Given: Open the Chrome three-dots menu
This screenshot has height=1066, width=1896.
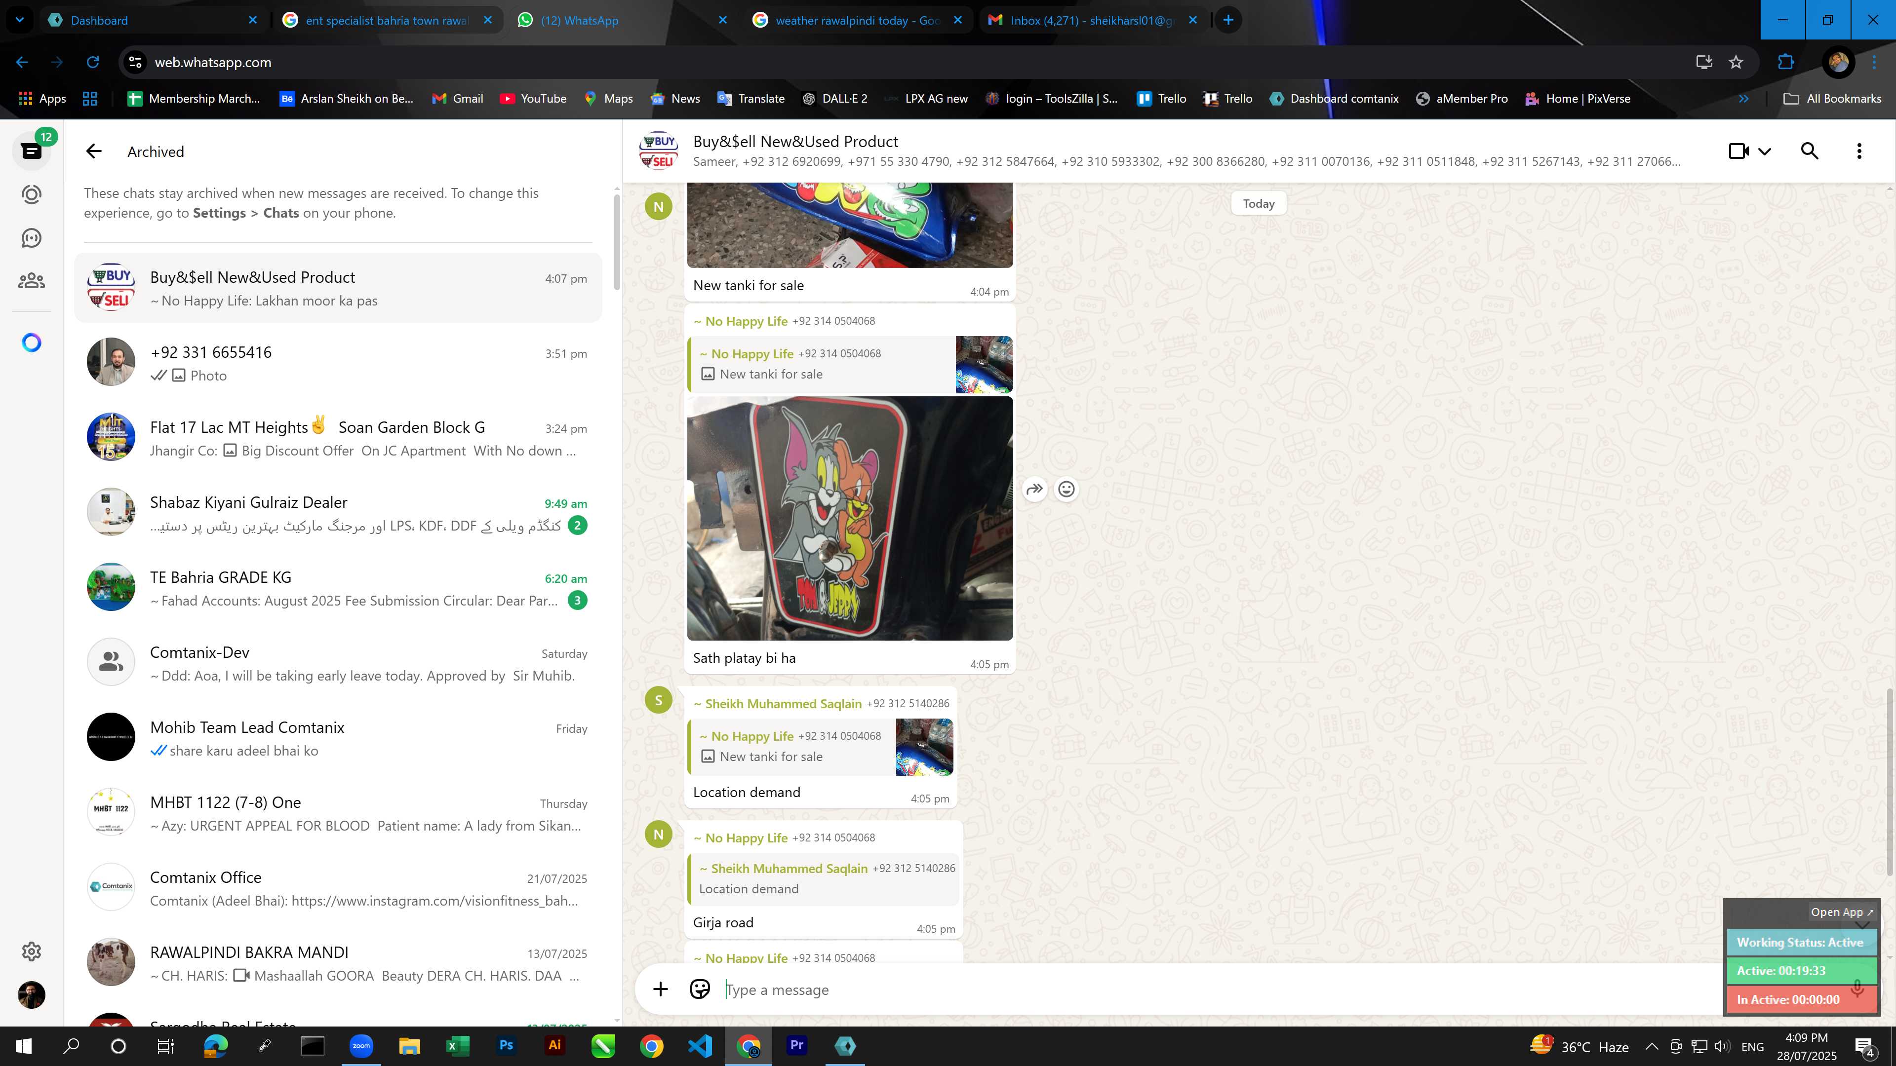Looking at the screenshot, I should (x=1874, y=62).
